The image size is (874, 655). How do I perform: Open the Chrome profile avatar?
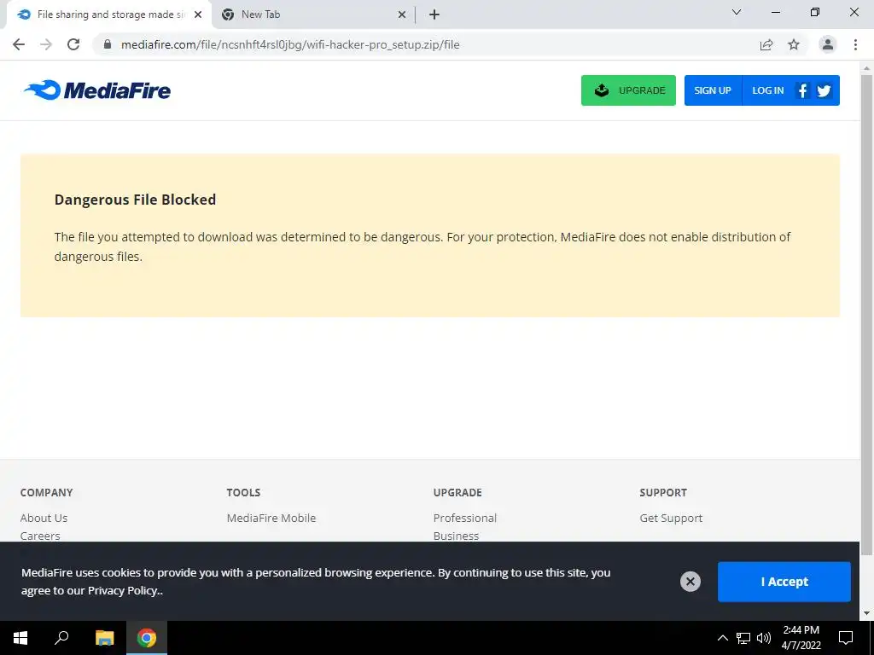point(828,44)
